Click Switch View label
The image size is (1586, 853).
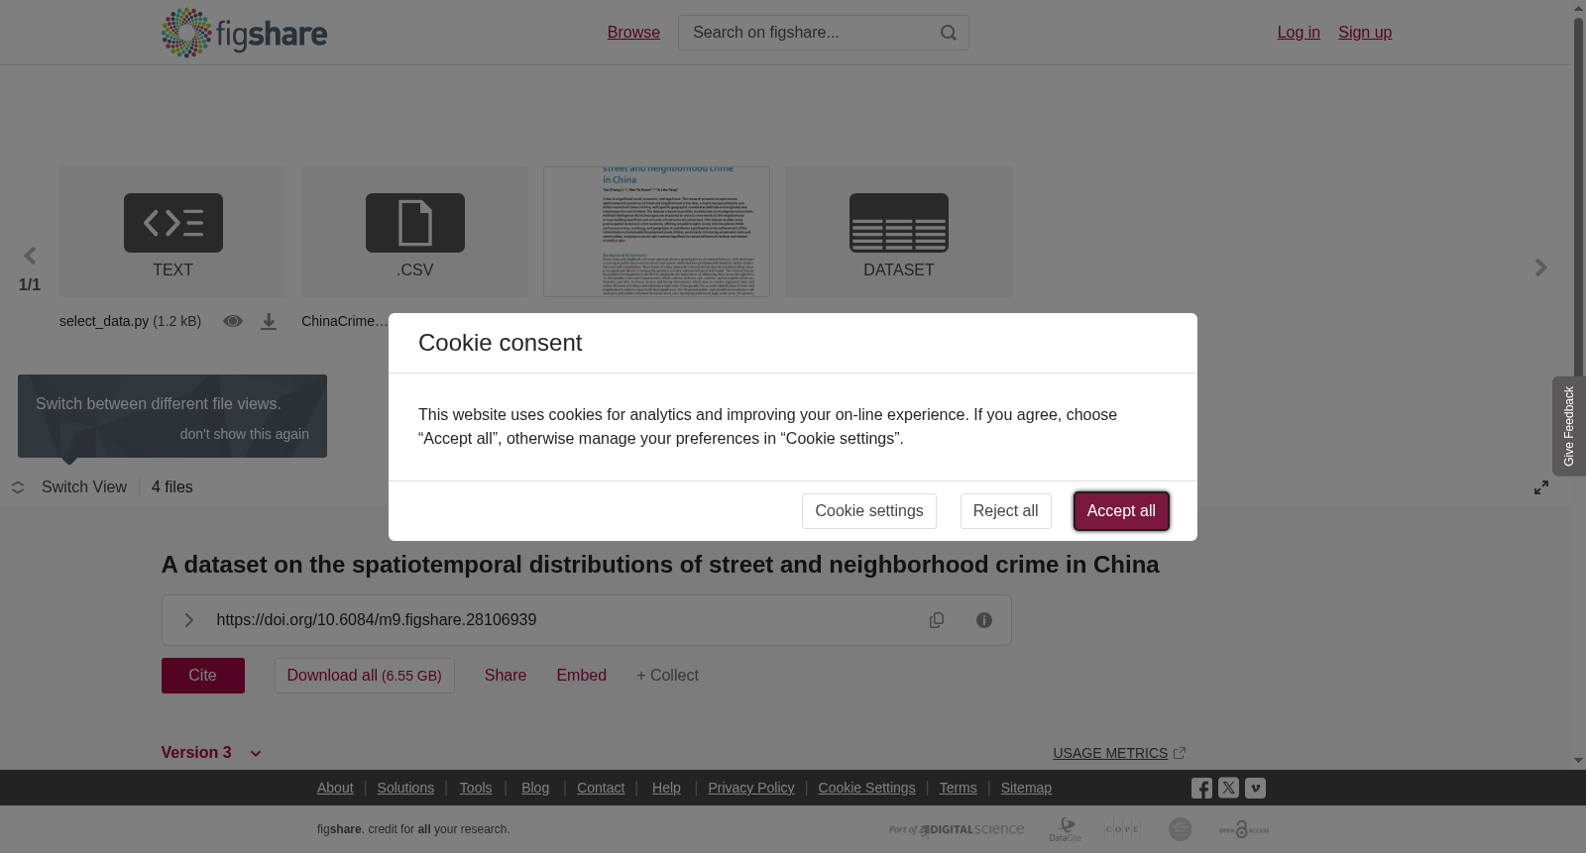[84, 487]
